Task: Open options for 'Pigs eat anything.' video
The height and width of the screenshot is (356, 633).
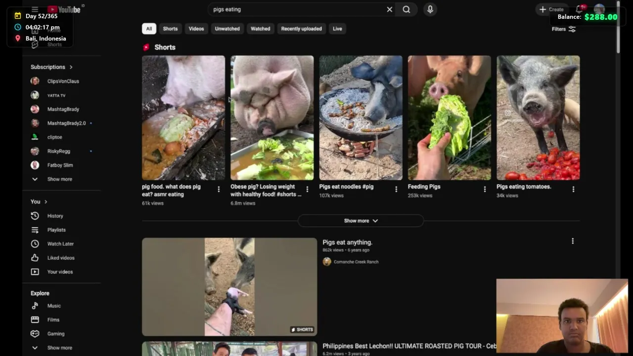Action: pos(573,241)
